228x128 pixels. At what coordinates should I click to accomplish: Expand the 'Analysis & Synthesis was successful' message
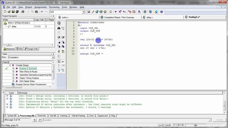[x=7, y=107]
